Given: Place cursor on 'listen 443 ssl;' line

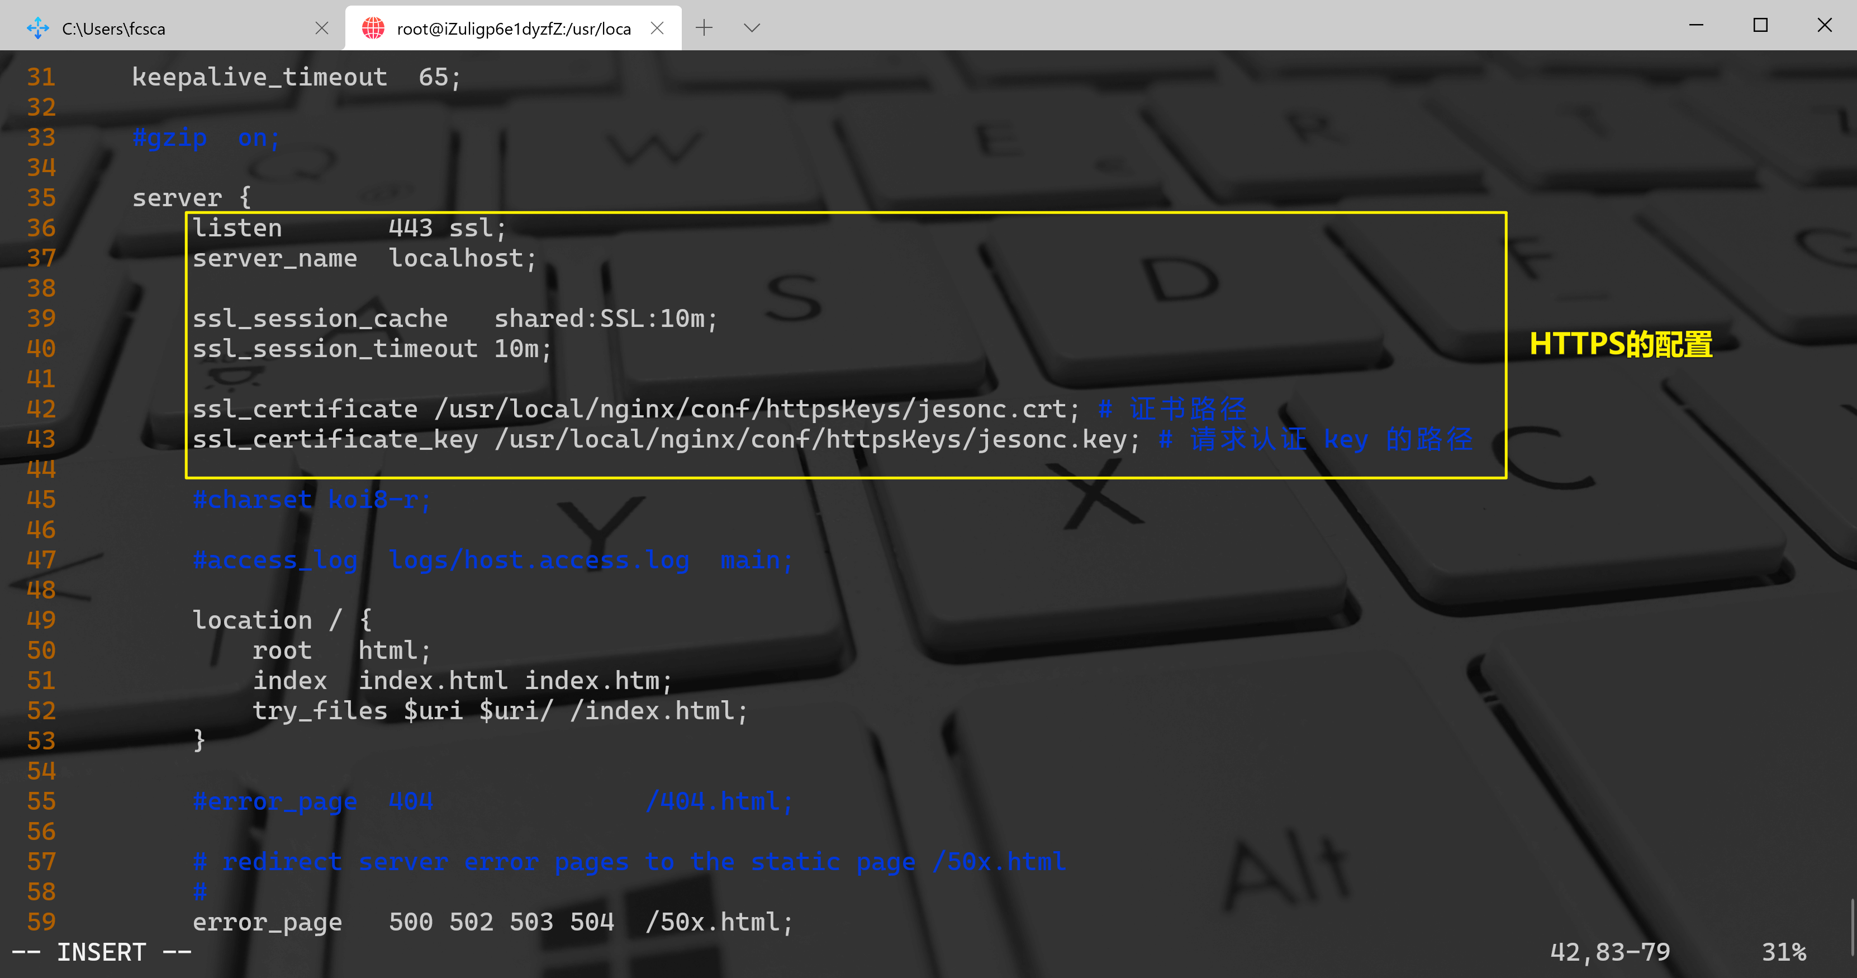Looking at the screenshot, I should 350,229.
